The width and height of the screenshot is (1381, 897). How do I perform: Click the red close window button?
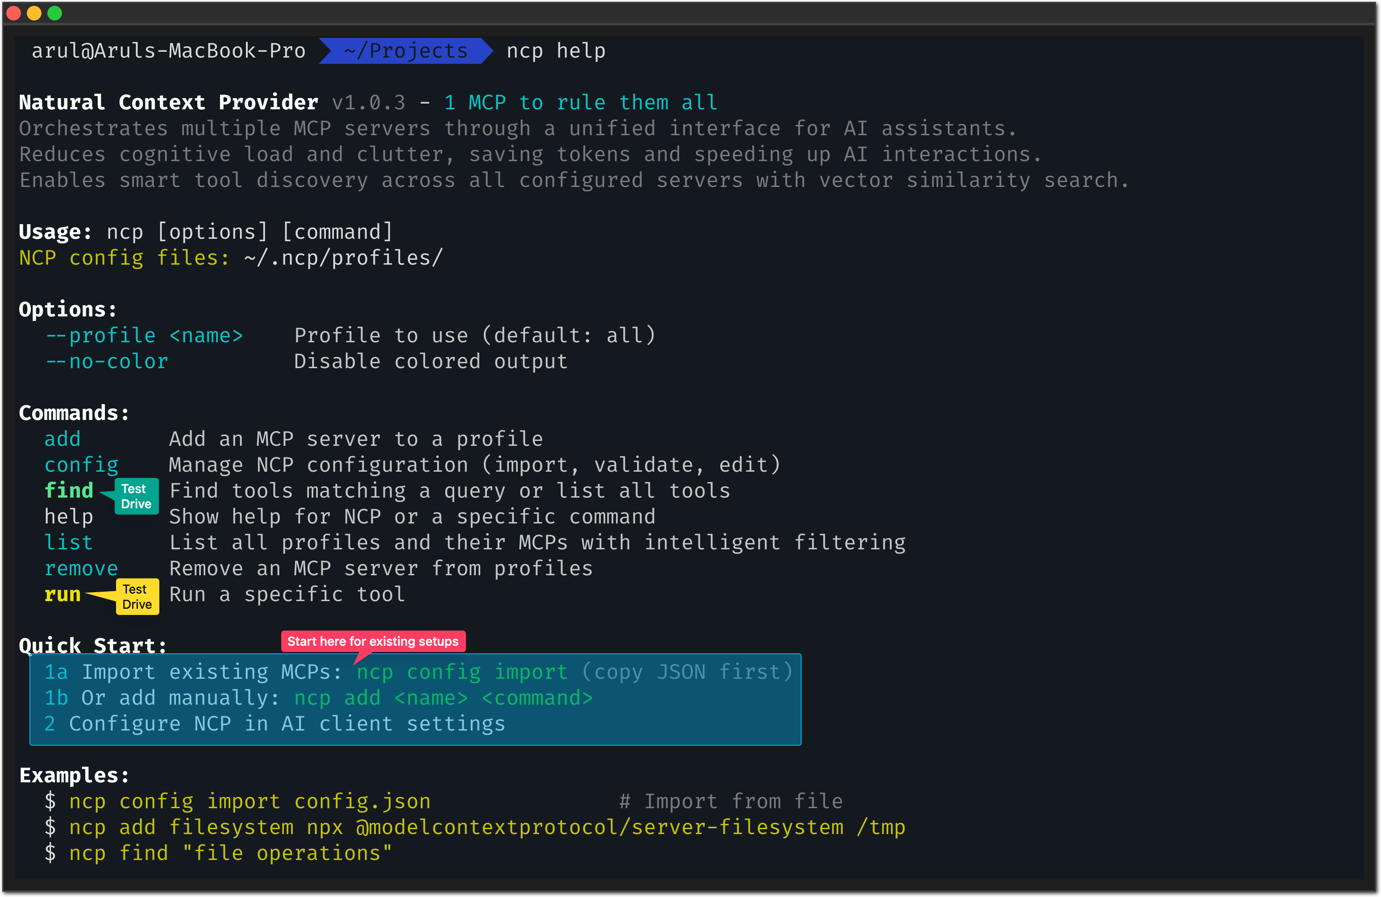pos(14,13)
